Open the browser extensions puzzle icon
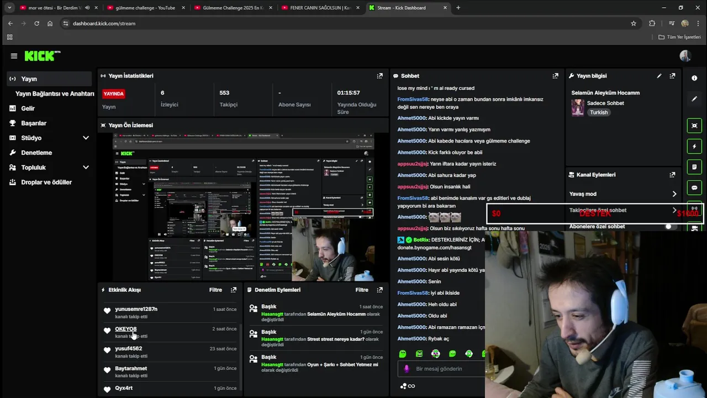 (x=652, y=23)
